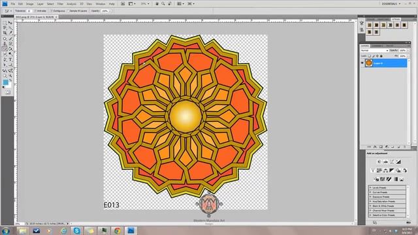418x235 pixels.
Task: Click the Rotate View tool in application bar
Action: pos(170,4)
